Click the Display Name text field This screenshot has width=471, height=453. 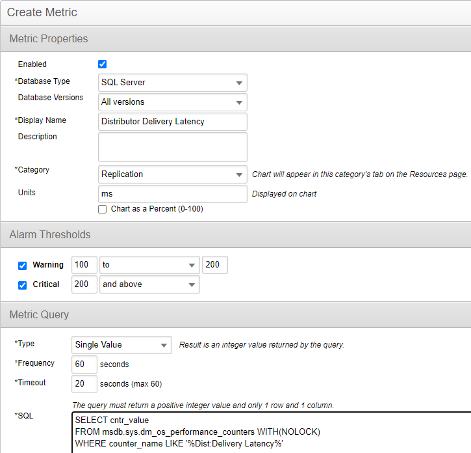(172, 122)
